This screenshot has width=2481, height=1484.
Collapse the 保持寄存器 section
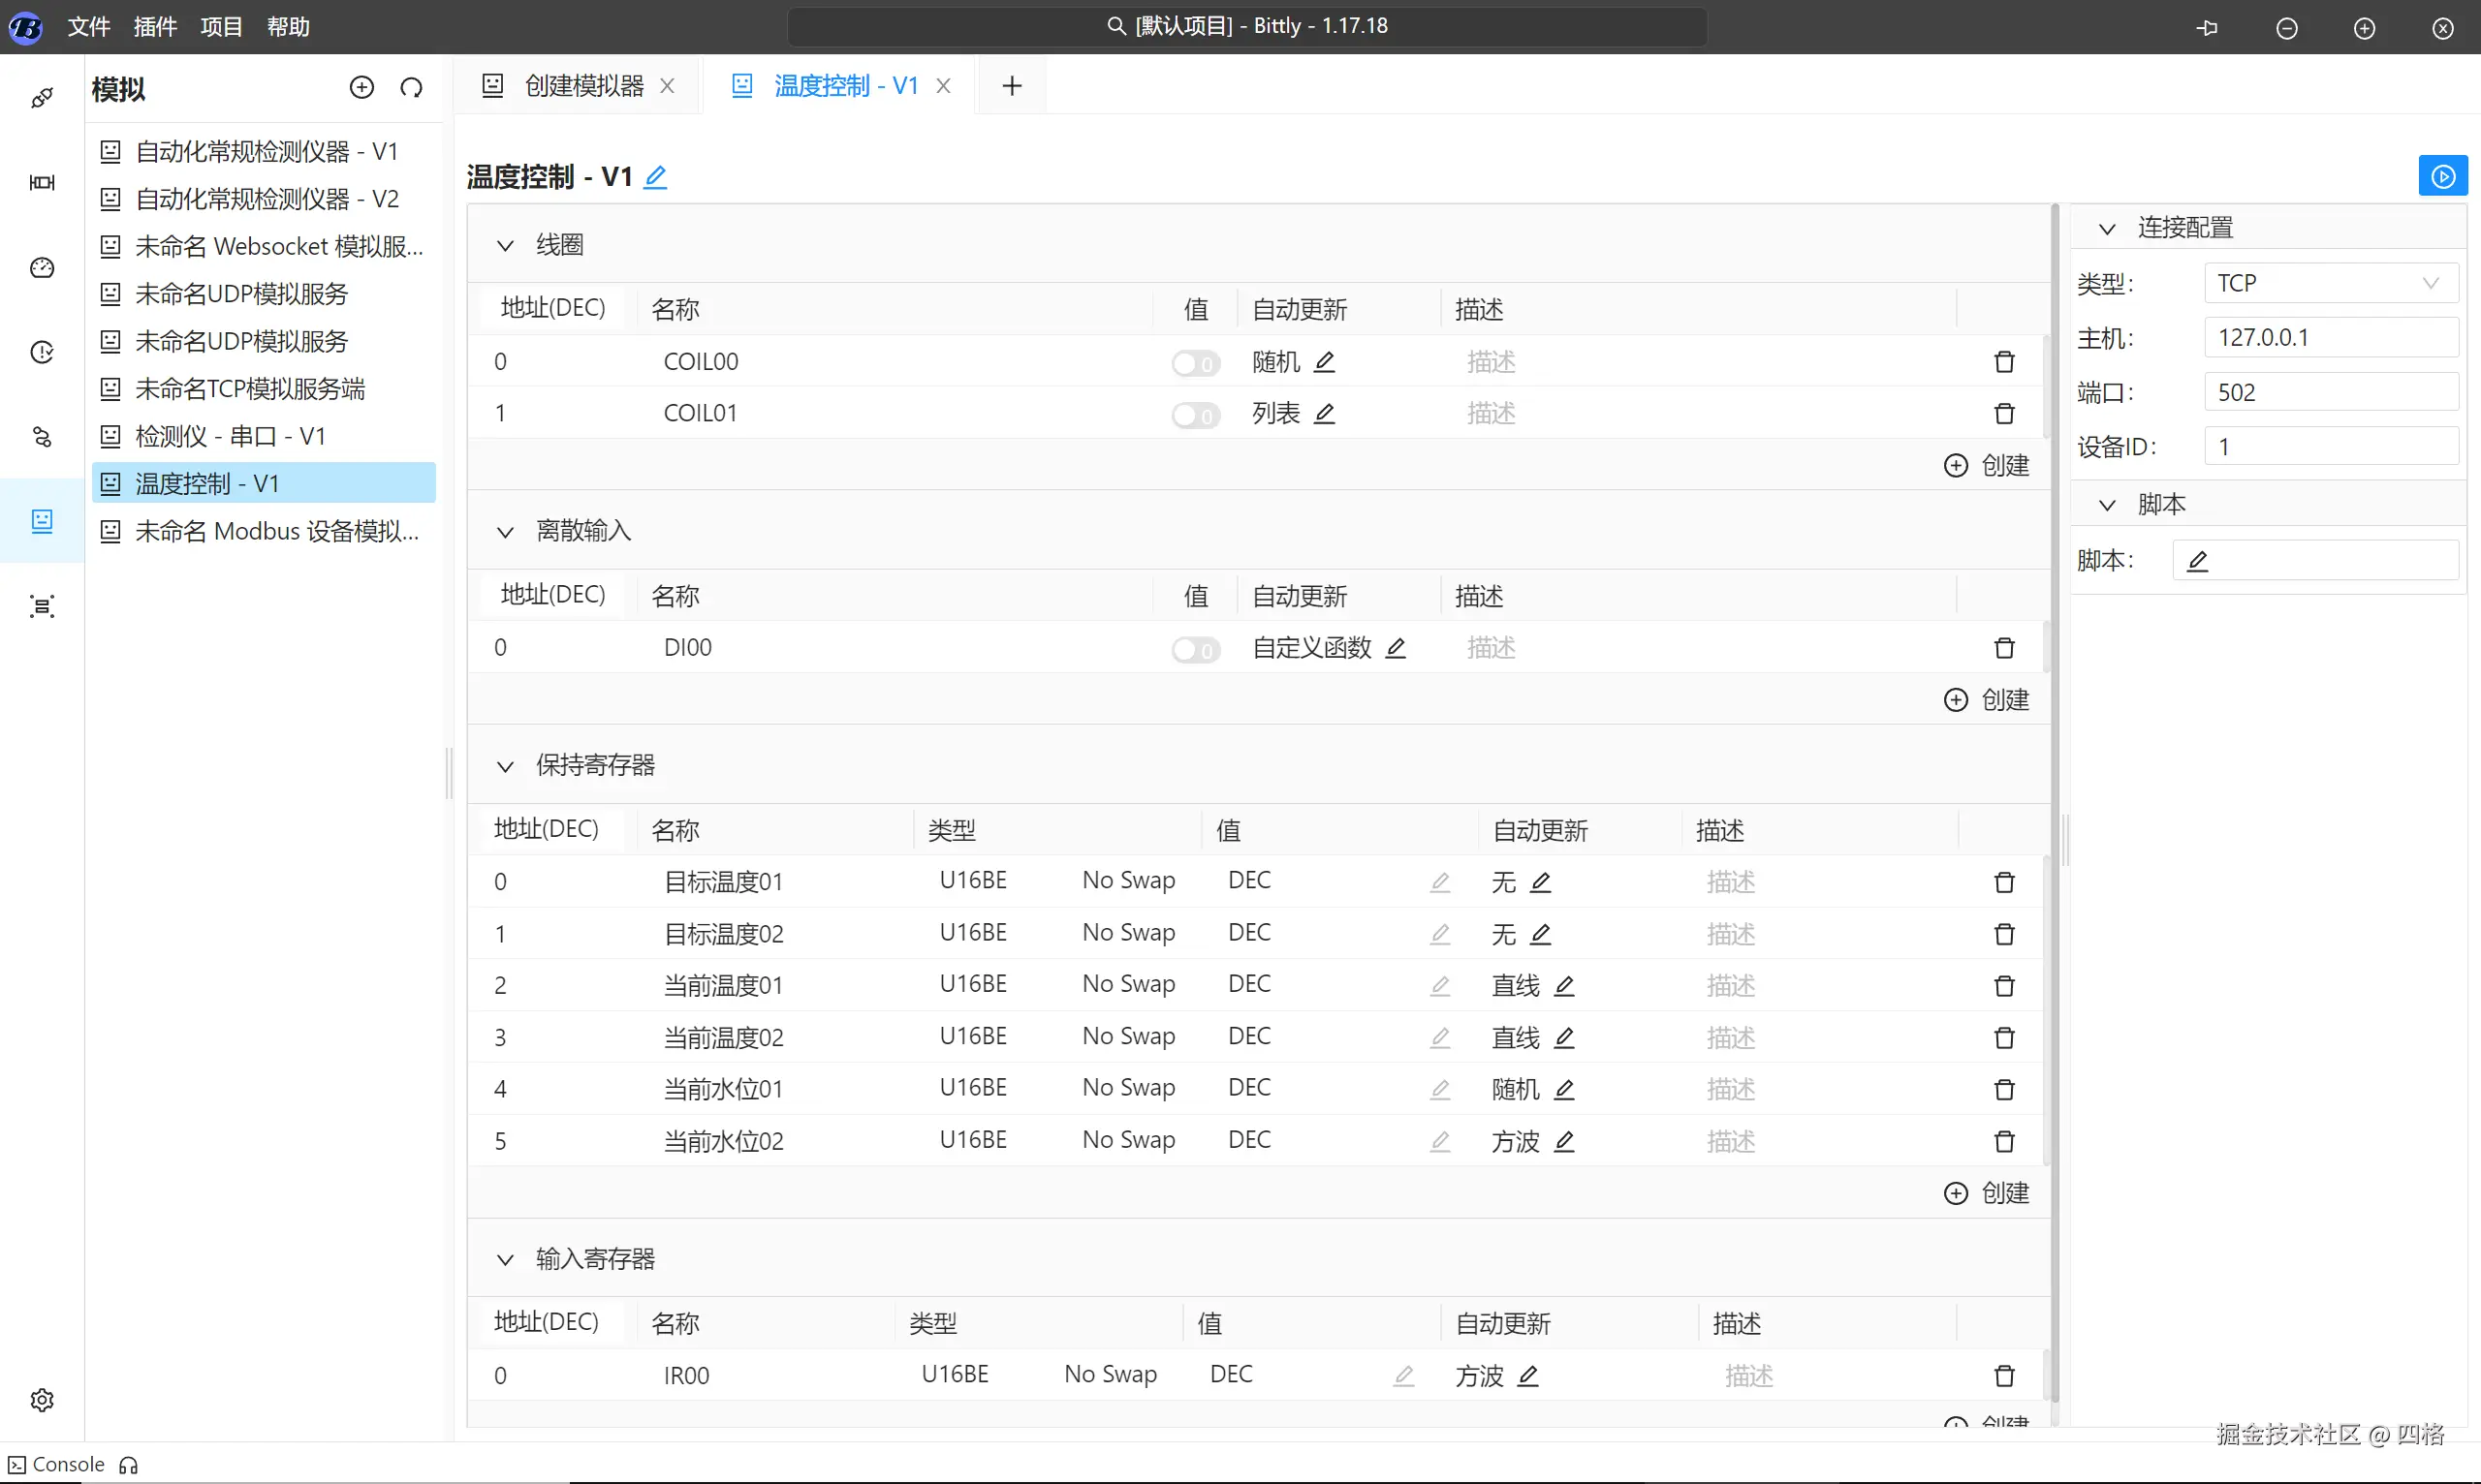pyautogui.click(x=505, y=766)
